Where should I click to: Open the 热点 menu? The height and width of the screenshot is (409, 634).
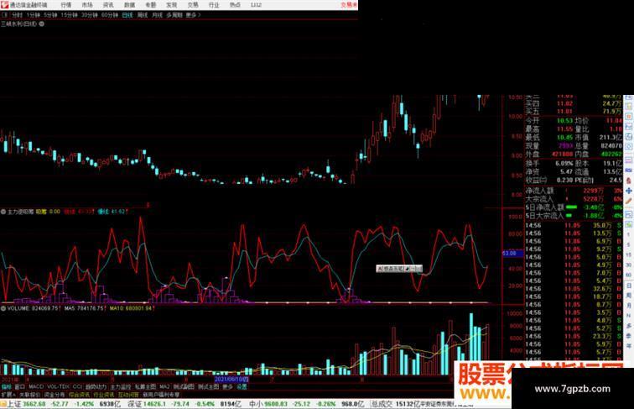[x=235, y=5]
